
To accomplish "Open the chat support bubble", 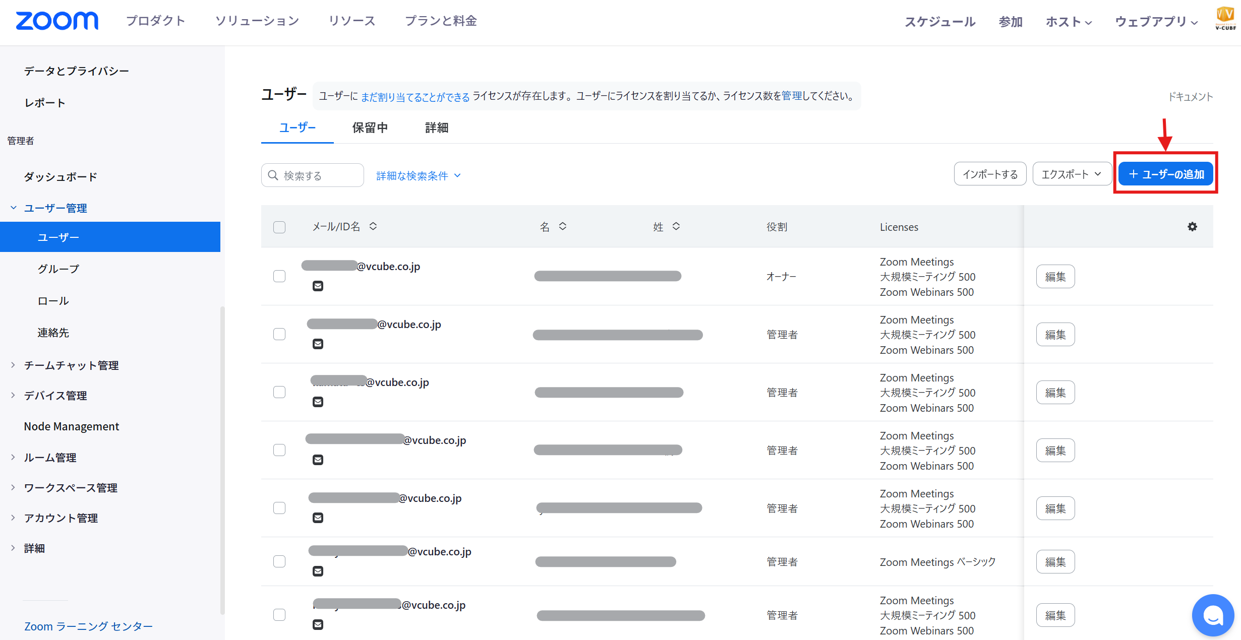I will pos(1213,615).
